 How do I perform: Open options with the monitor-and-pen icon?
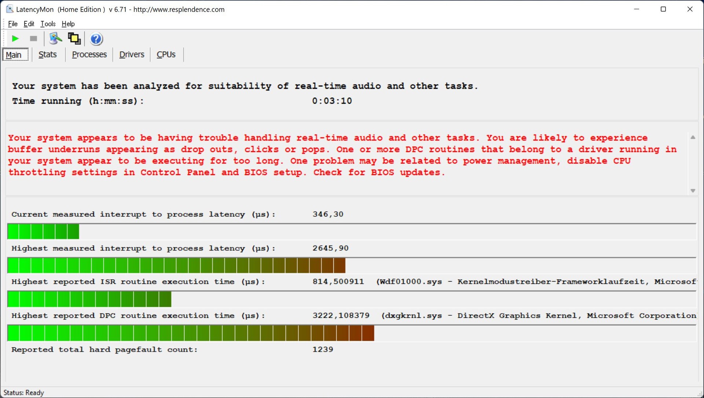click(x=55, y=38)
